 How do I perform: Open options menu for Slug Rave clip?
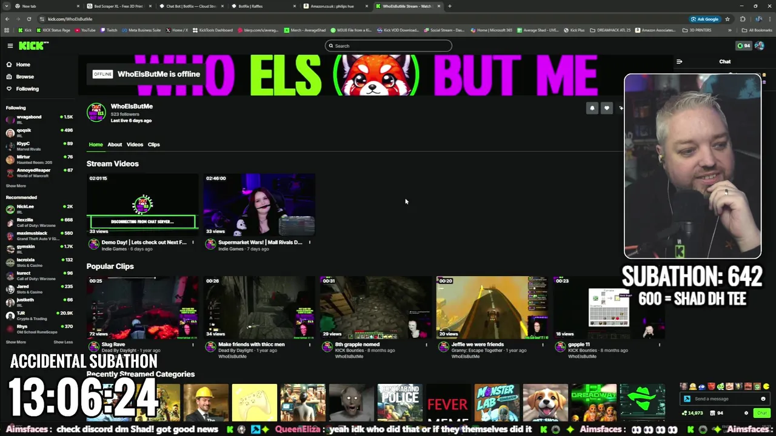[x=193, y=345]
